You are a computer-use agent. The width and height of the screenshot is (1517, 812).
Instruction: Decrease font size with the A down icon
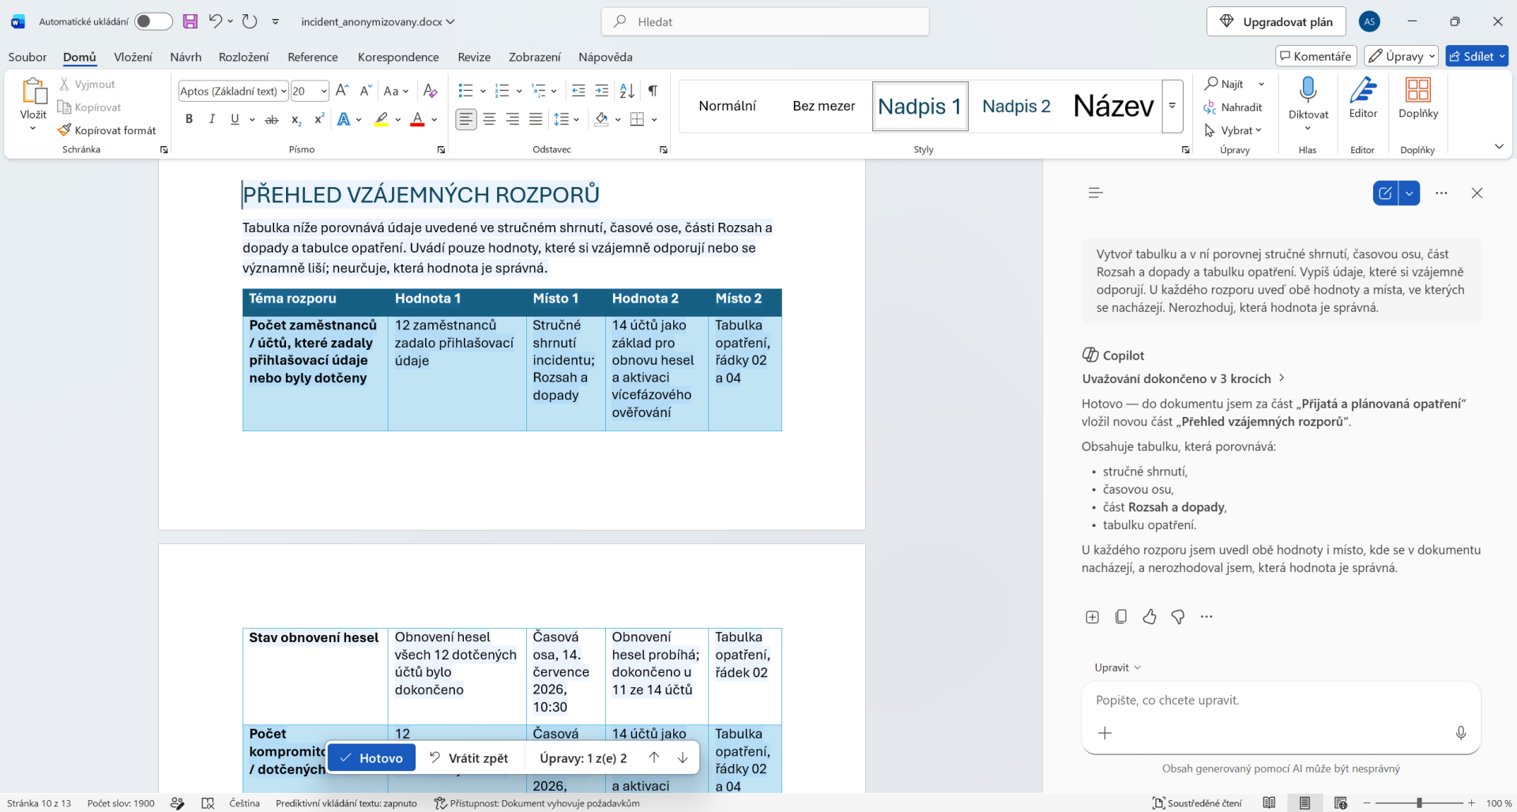365,91
